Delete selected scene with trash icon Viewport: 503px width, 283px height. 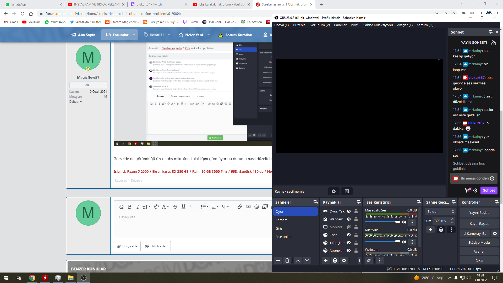(287, 260)
